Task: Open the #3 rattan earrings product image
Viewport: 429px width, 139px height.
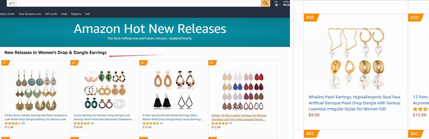Action: point(174,90)
